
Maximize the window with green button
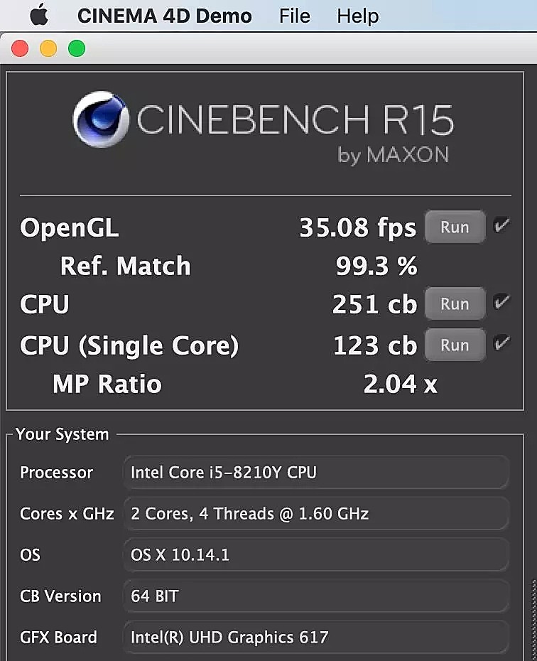click(76, 49)
